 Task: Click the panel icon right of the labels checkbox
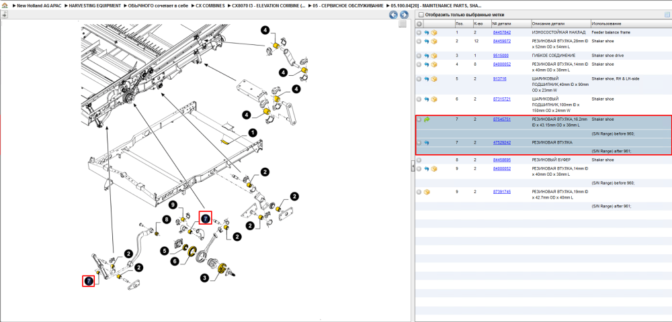(667, 15)
